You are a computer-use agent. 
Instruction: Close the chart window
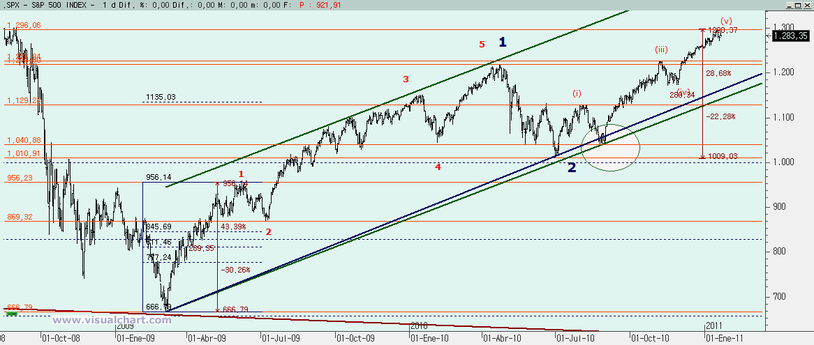(808, 4)
